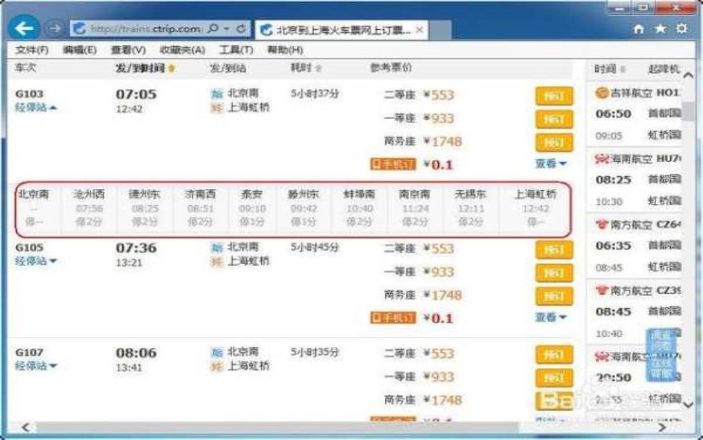Click vertical scrollbar up arrow
The width and height of the screenshot is (703, 440).
coord(688,76)
